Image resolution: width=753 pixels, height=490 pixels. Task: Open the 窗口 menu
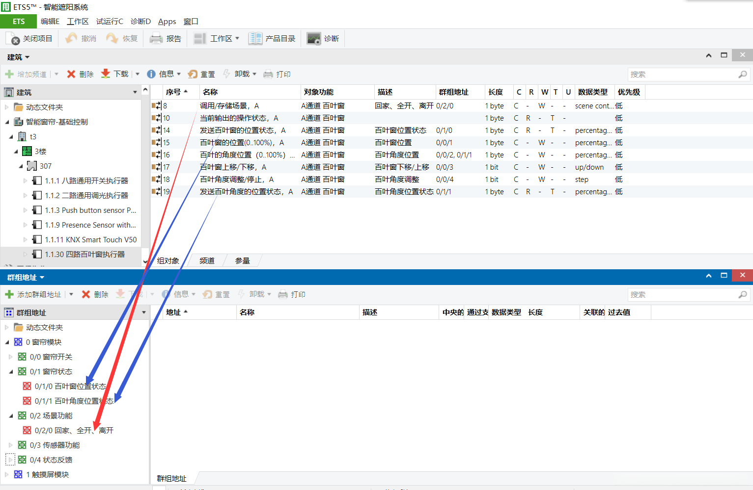coord(191,21)
